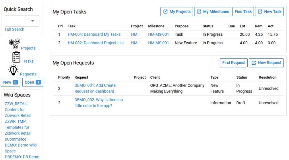This screenshot has height=160, width=289.
Task: Click the Tasks clipboard icon
Action: tap(16, 57)
